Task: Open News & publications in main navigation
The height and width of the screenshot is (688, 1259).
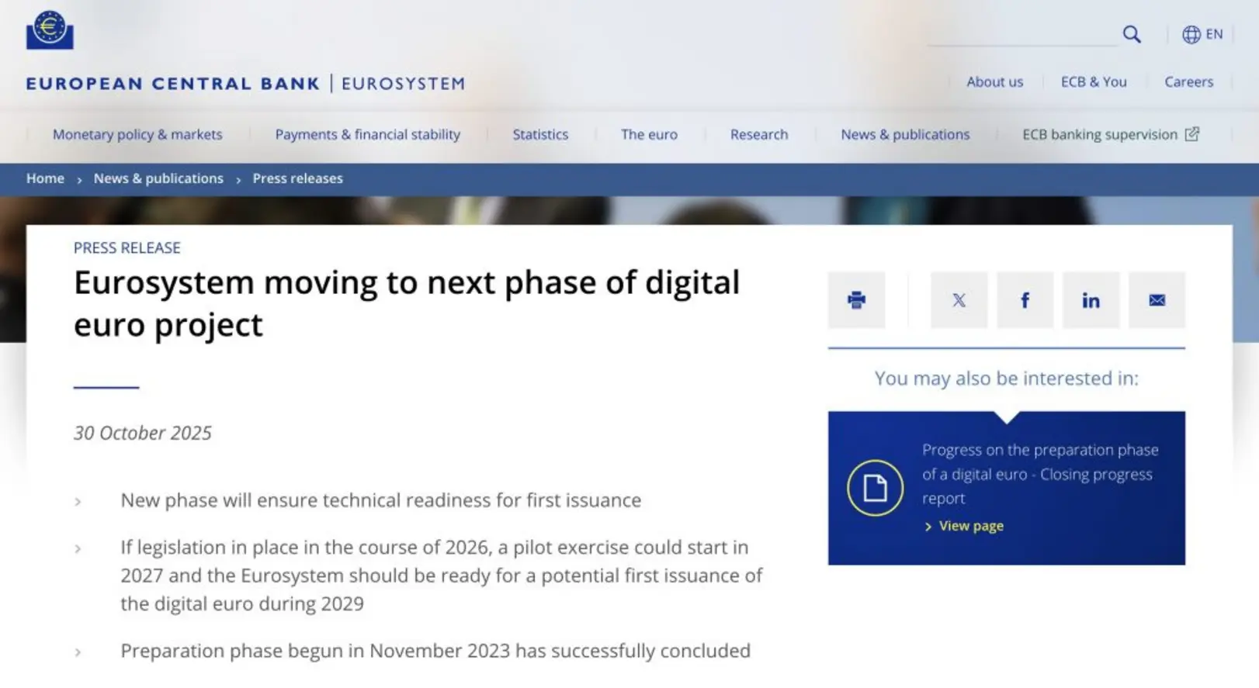Action: [905, 134]
